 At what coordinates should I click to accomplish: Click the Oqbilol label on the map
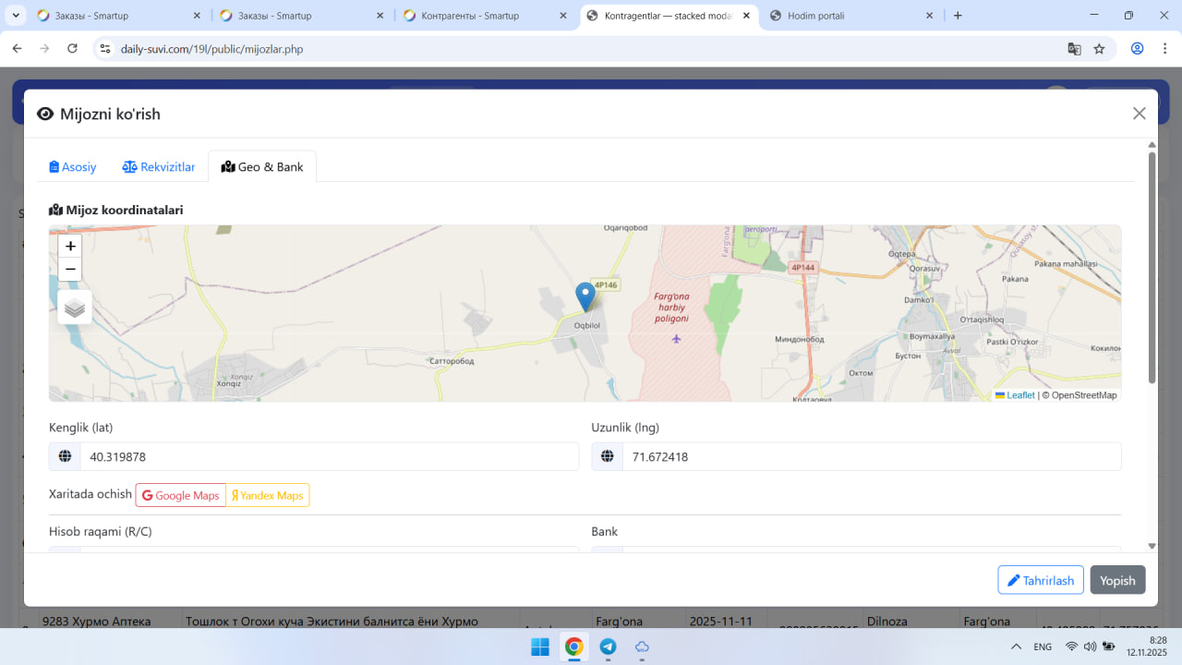587,325
